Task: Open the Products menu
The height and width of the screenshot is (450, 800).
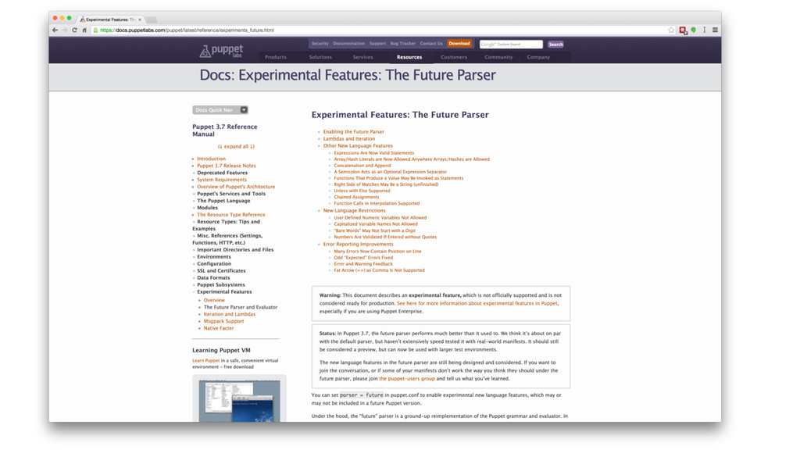Action: [276, 57]
